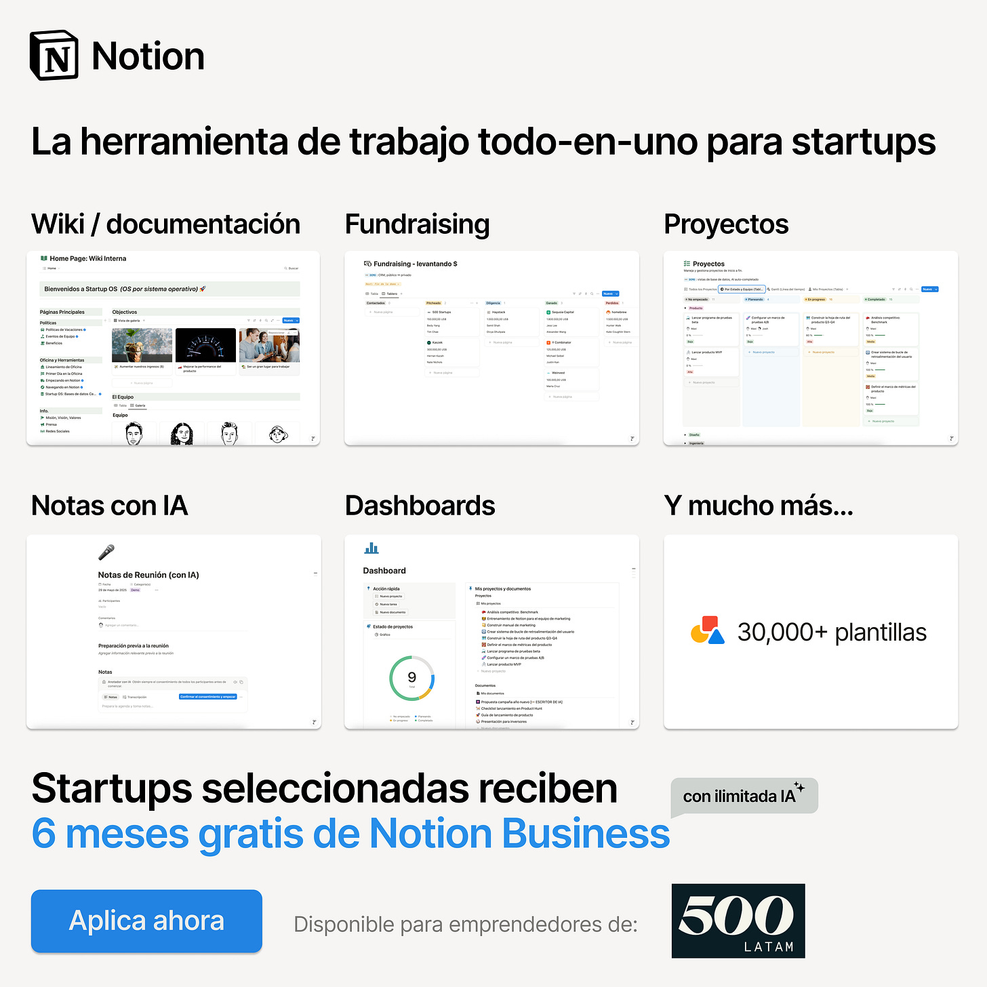Click the book icon beside Home Page: Wiki Interna
Screen dimensions: 987x987
[x=44, y=258]
